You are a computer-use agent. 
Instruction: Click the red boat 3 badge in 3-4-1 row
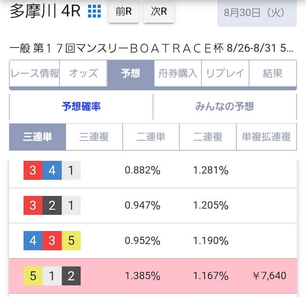33,170
